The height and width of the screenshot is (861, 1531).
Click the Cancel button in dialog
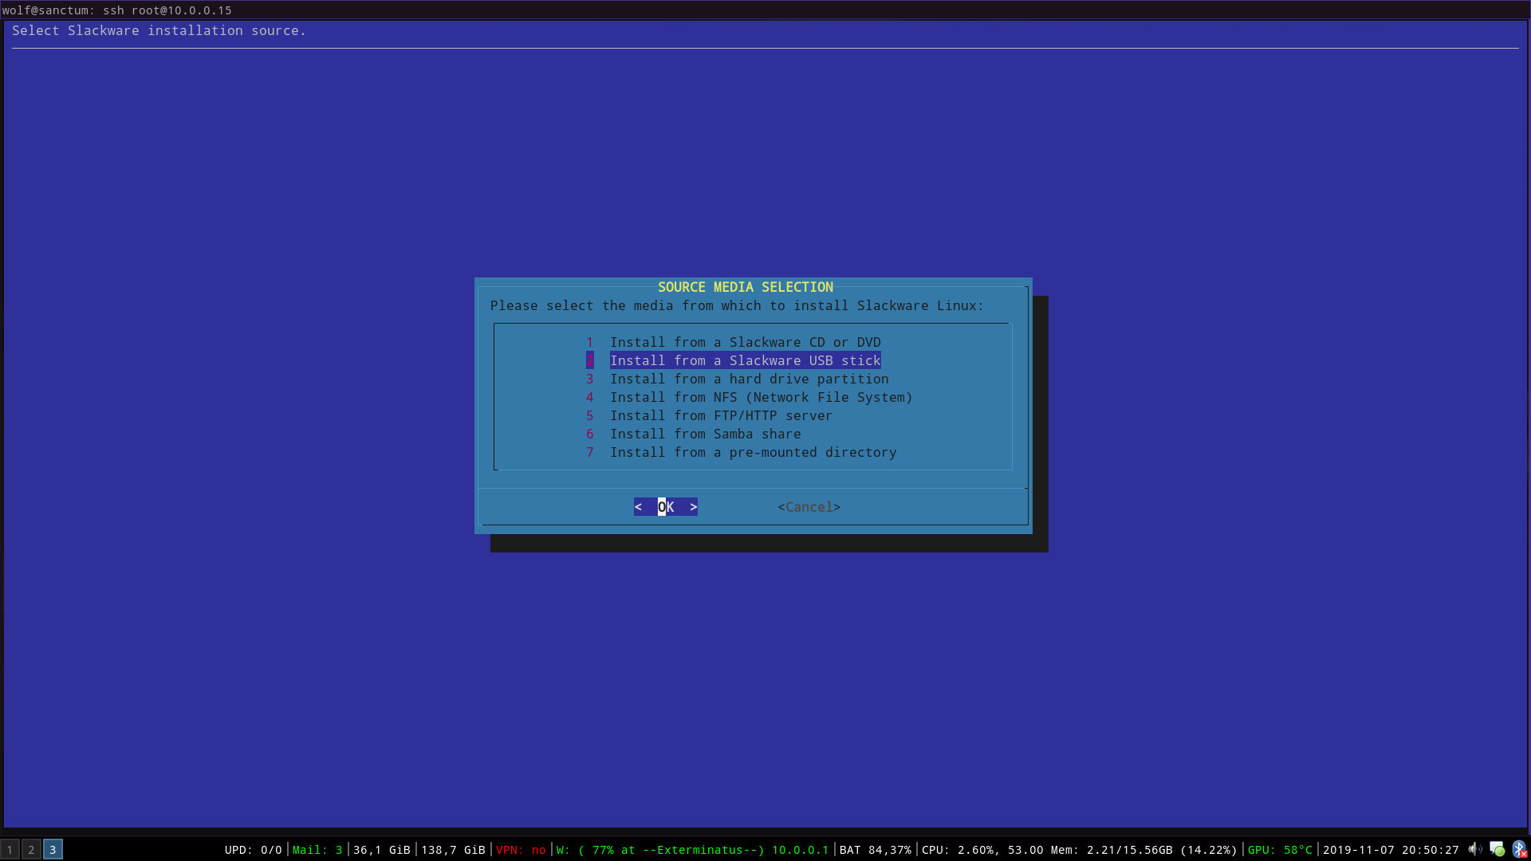point(809,507)
